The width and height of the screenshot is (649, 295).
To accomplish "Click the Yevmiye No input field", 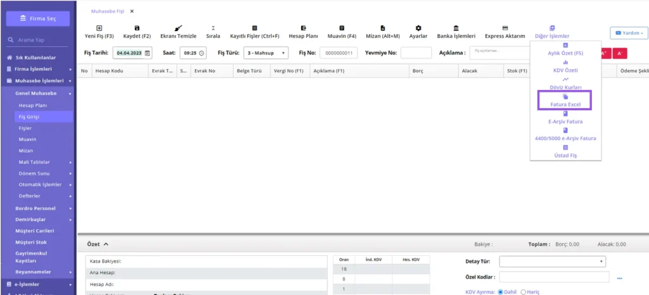I will [416, 53].
